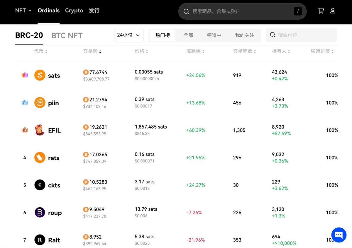Open the Crypto nav item

[74, 11]
